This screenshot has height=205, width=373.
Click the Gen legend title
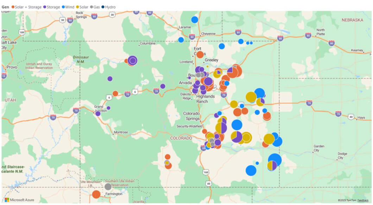coord(5,7)
